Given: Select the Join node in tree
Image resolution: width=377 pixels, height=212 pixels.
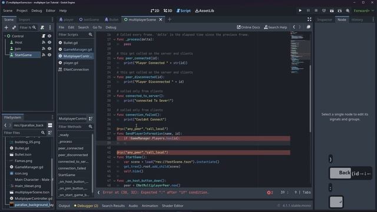Looking at the screenshot, I should pos(18,48).
